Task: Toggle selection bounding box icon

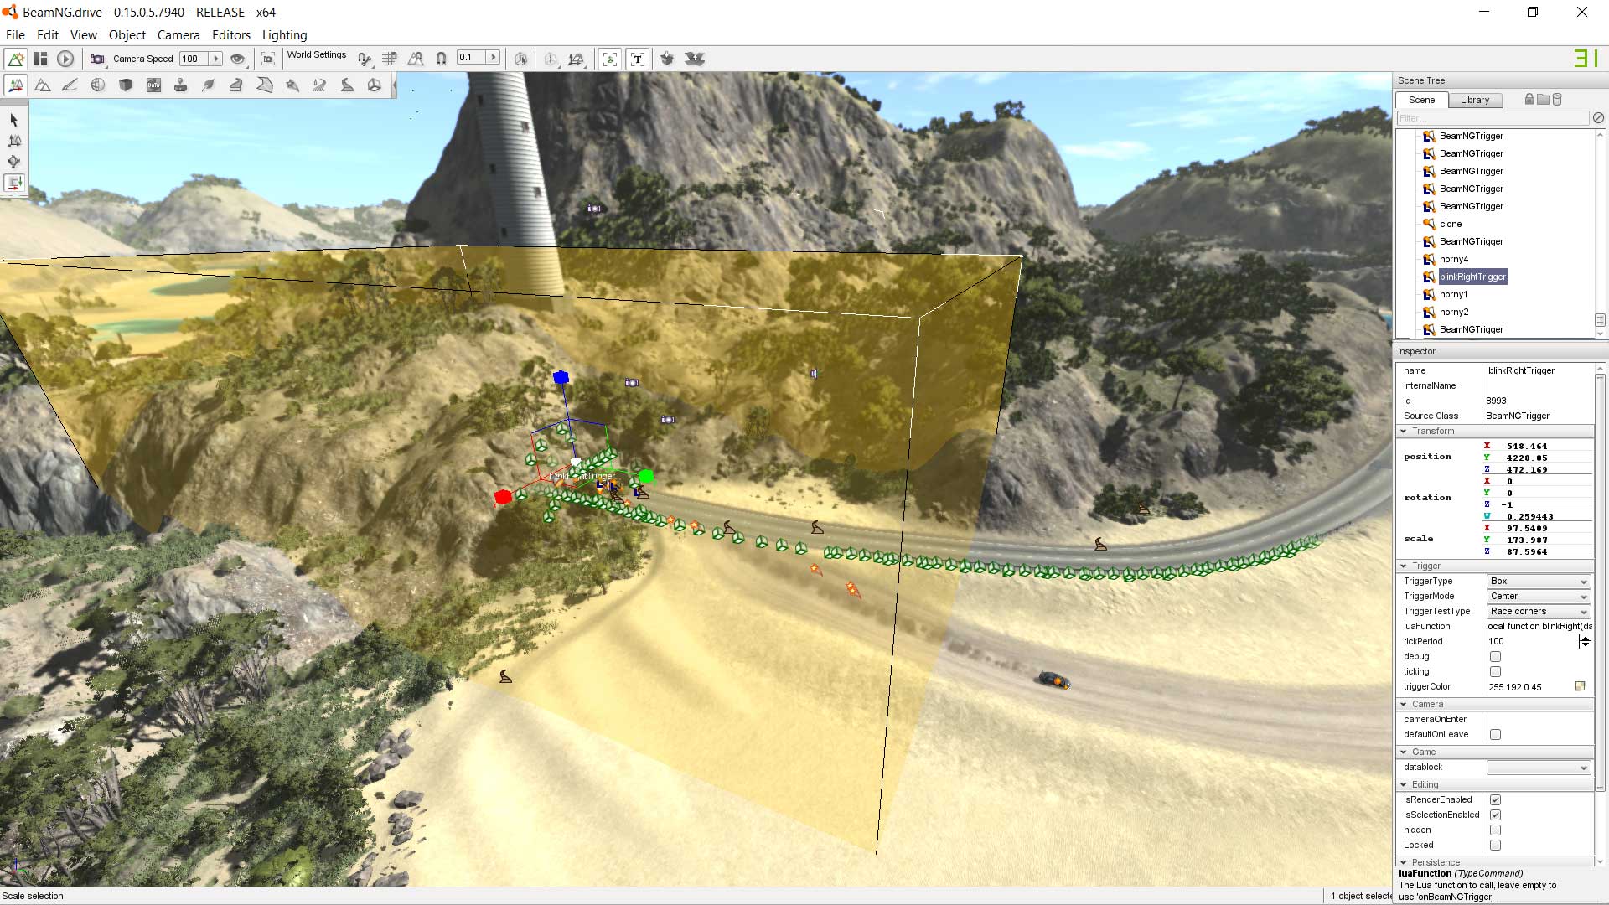Action: 520,59
